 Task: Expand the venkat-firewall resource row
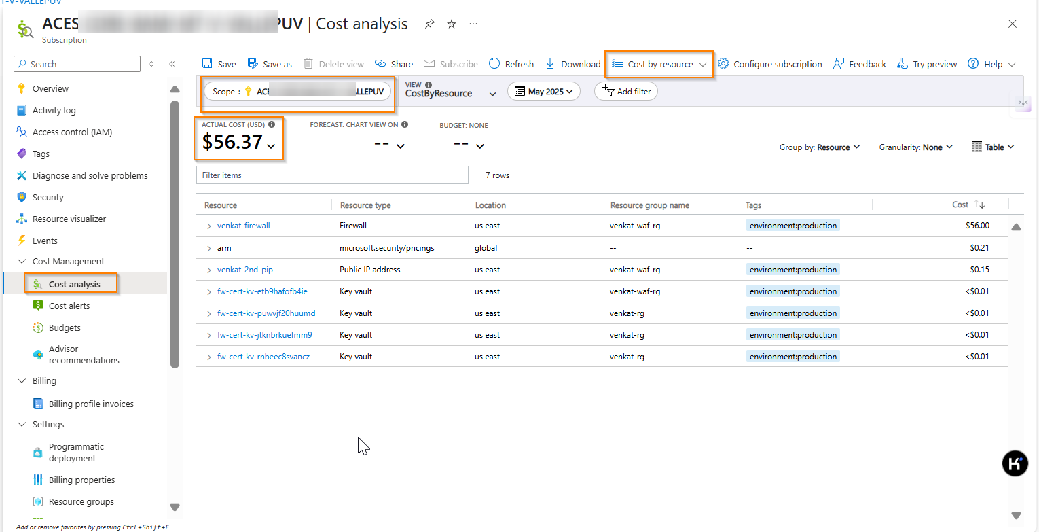pos(209,225)
